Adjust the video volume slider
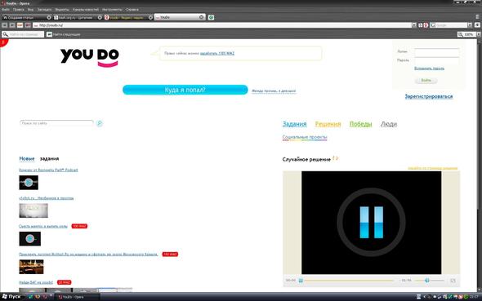 tap(429, 281)
